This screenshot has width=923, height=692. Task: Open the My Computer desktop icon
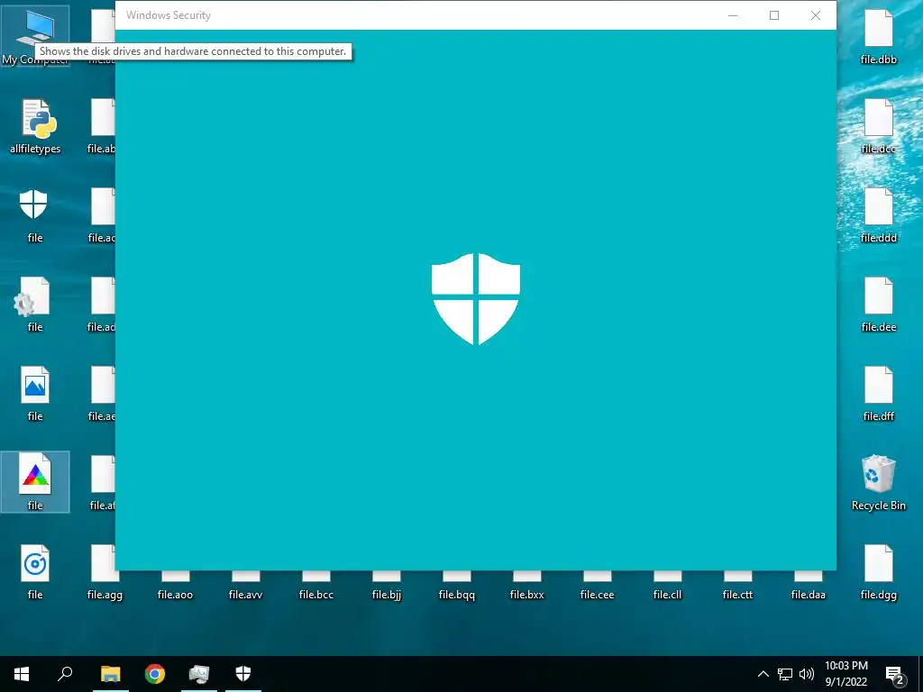point(35,35)
